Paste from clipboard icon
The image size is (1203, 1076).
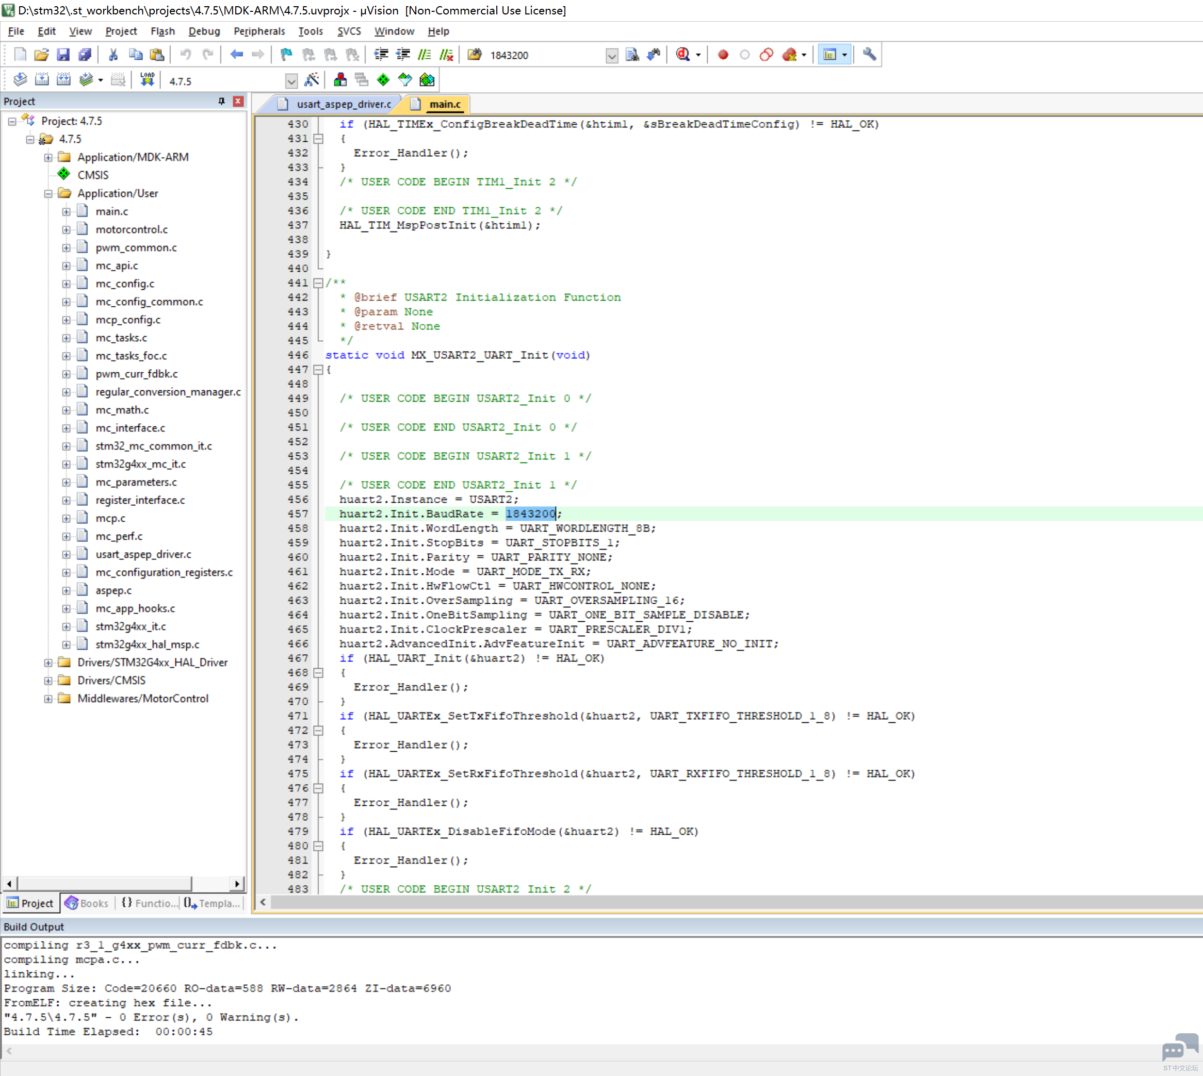(x=157, y=55)
